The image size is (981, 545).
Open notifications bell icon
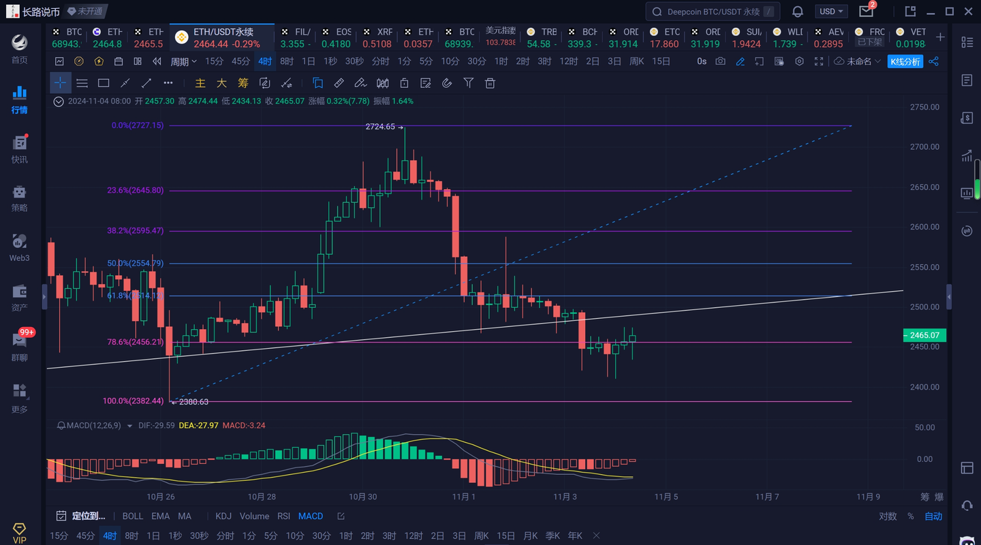click(x=797, y=12)
